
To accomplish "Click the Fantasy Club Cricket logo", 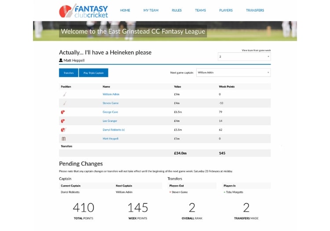I will (84, 11).
